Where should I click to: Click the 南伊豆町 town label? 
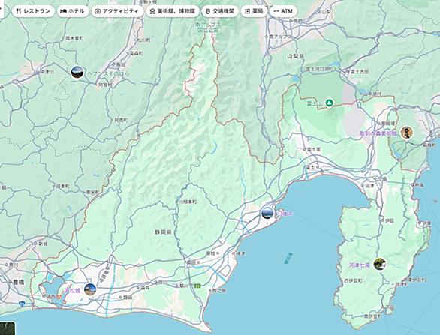coord(372,316)
